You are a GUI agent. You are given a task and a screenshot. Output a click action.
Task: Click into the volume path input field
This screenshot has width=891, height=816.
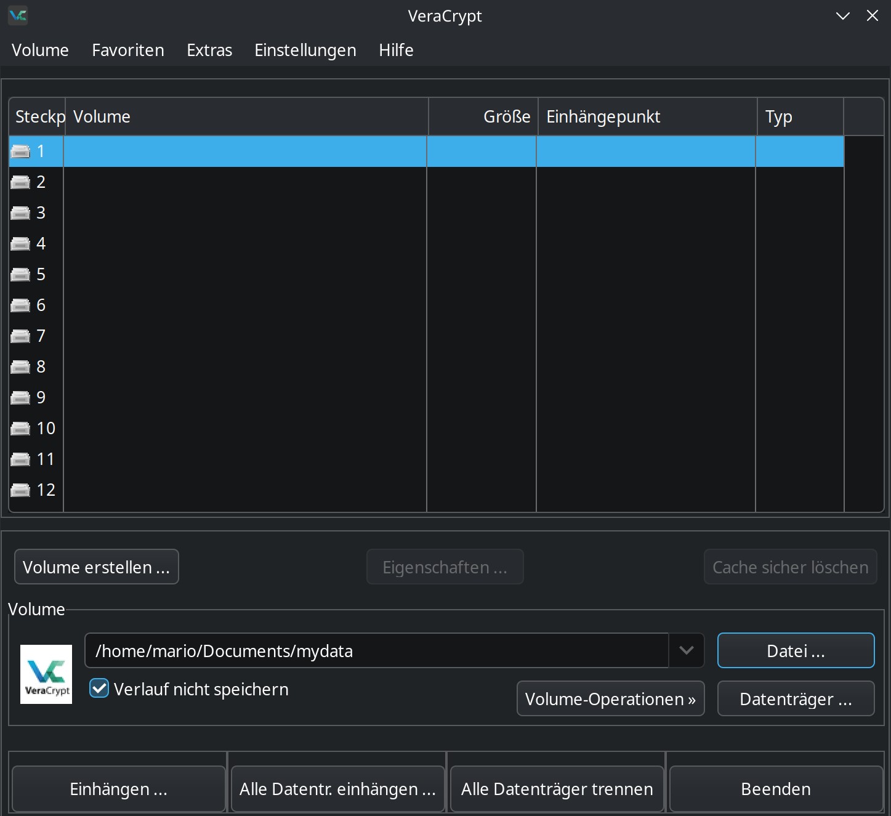pyautogui.click(x=376, y=651)
